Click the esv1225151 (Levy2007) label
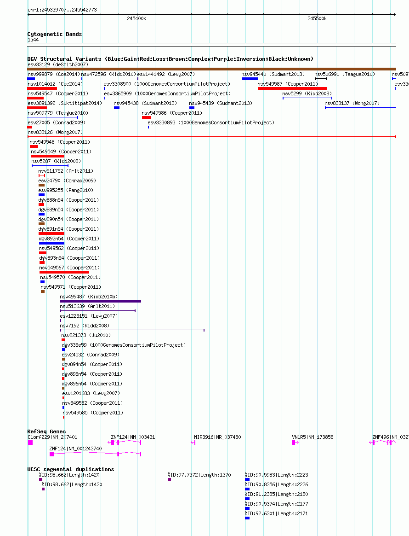Viewport: 409px width, 536px height. [89, 316]
